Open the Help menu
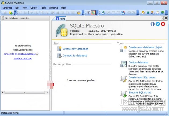169x116 pixels. 63,8
